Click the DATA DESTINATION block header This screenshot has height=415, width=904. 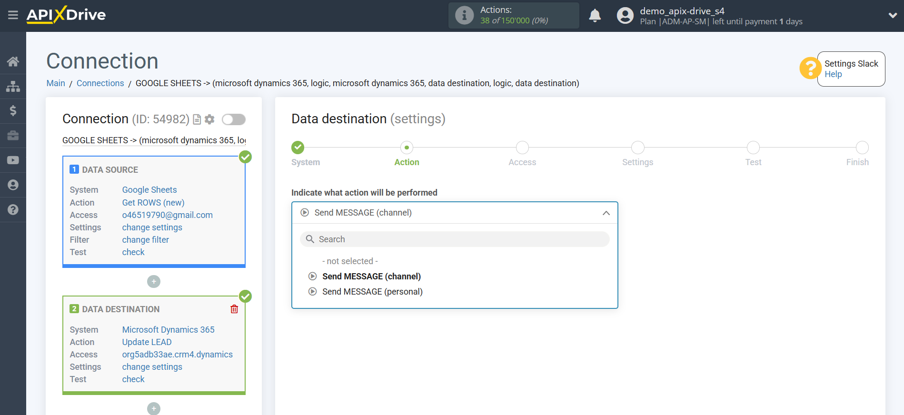tap(121, 309)
